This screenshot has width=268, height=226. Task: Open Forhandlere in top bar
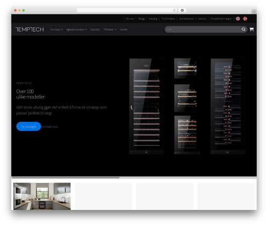tap(168, 19)
